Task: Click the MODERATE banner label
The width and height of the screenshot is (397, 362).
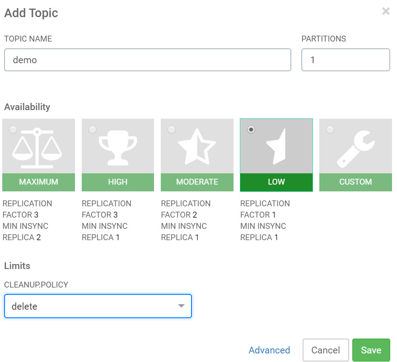Action: (x=197, y=182)
